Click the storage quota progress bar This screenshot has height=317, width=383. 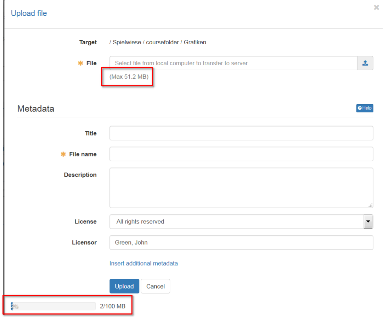tap(53, 306)
